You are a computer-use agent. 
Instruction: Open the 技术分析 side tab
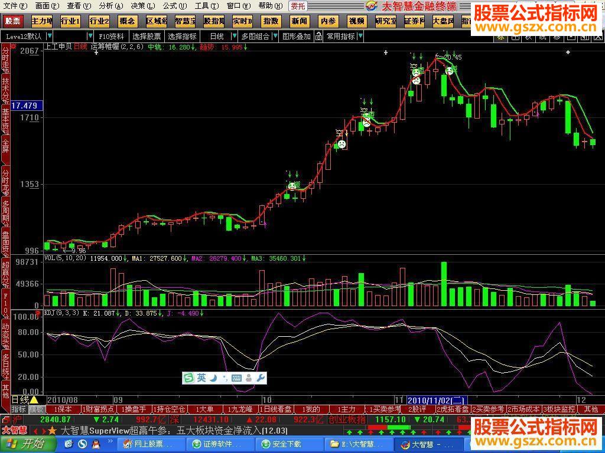pos(5,90)
